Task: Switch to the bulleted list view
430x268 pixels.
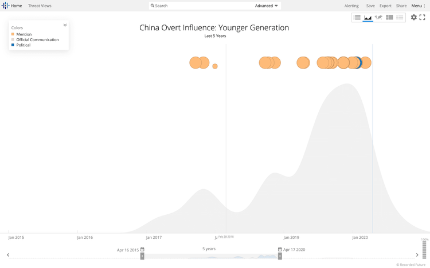Action: point(400,18)
